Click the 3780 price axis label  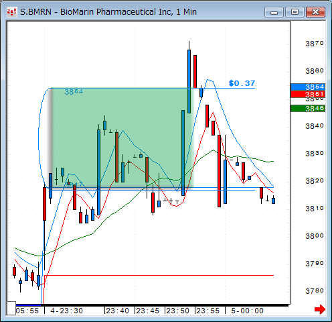click(315, 291)
